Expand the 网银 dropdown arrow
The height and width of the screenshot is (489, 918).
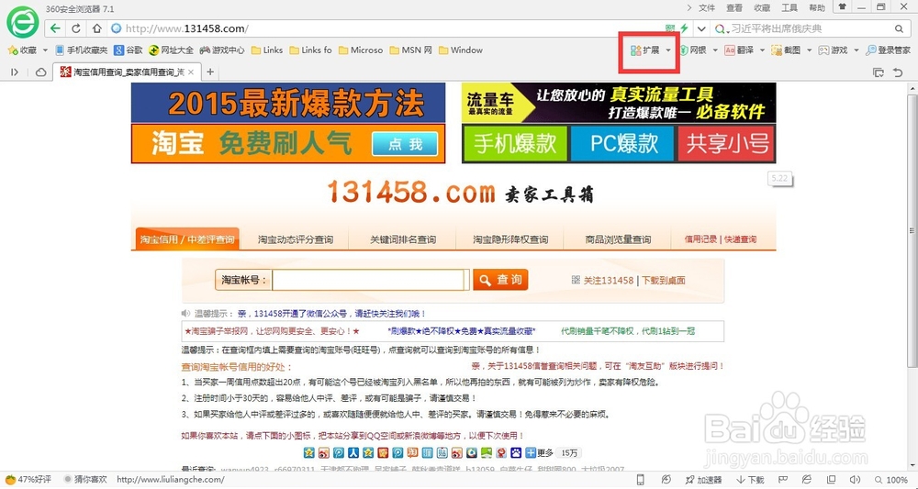pos(715,50)
